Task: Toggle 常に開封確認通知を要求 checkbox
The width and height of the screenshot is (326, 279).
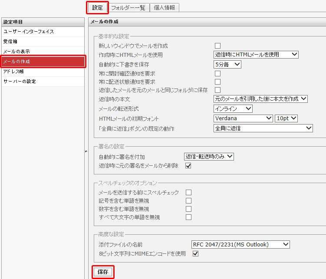Action: click(x=217, y=73)
